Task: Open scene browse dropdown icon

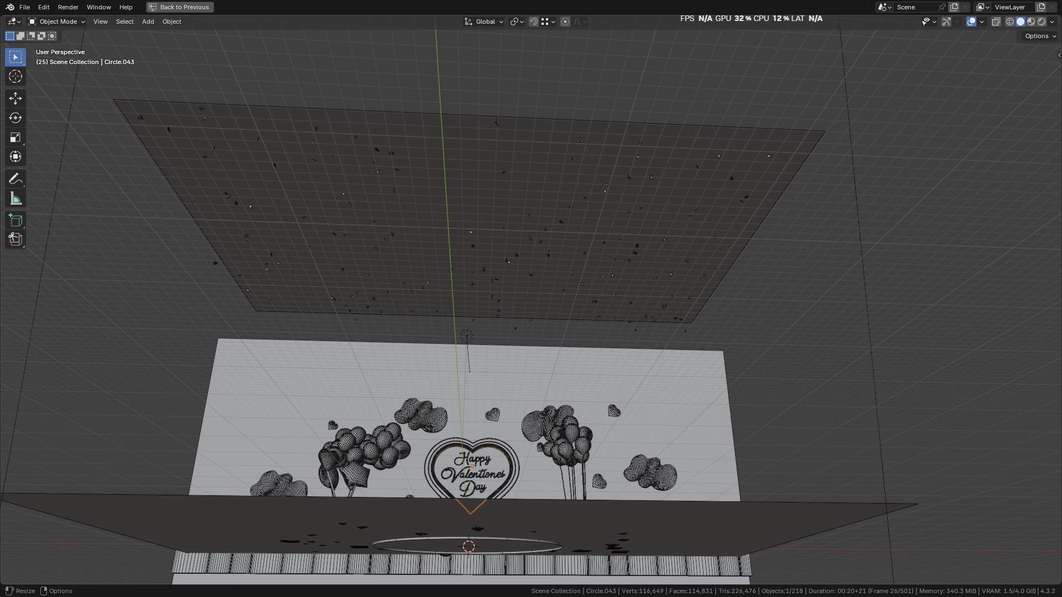Action: (x=884, y=7)
